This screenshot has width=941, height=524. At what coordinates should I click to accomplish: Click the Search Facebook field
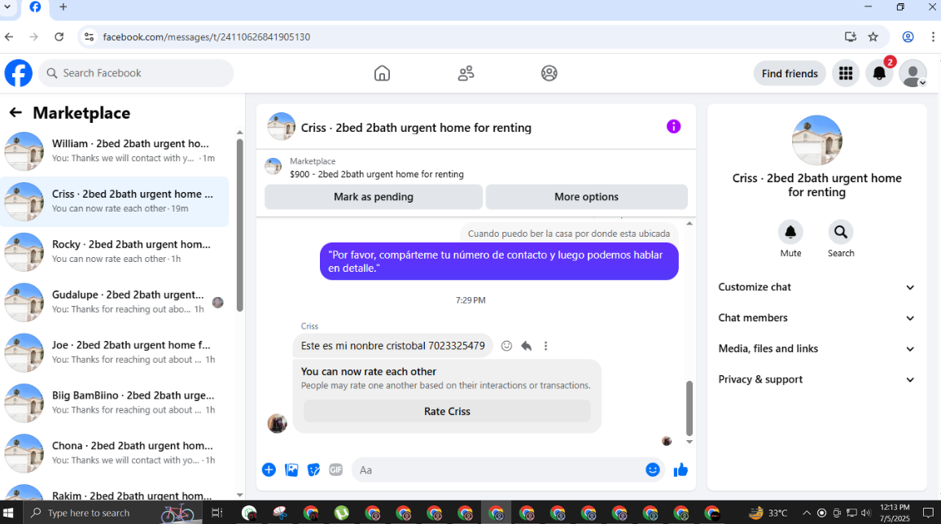click(136, 73)
